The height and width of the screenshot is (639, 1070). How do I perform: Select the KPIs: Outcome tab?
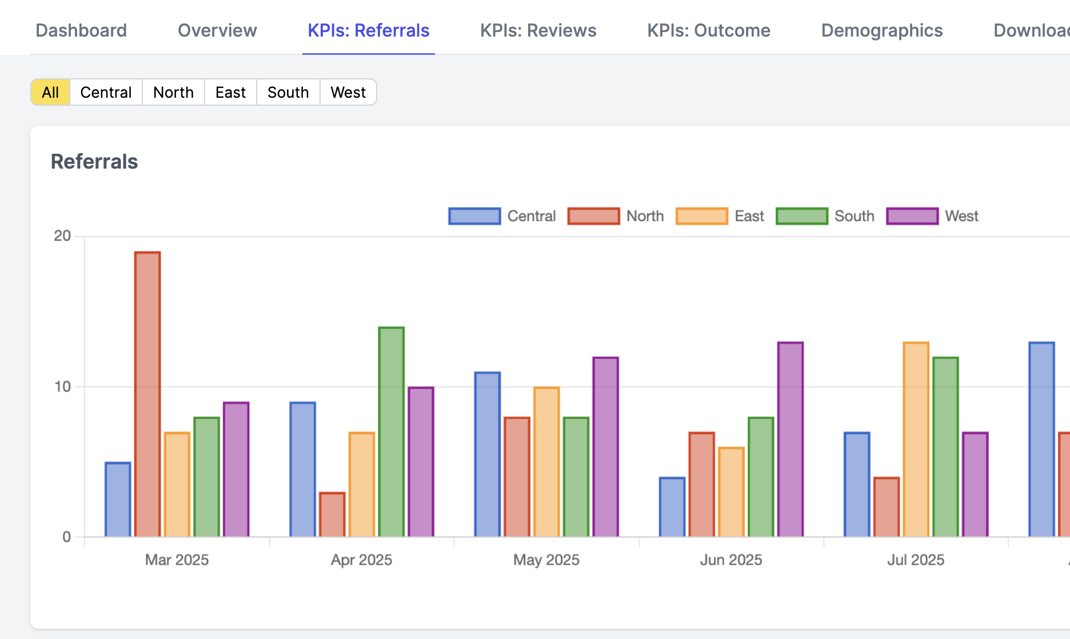(x=708, y=30)
